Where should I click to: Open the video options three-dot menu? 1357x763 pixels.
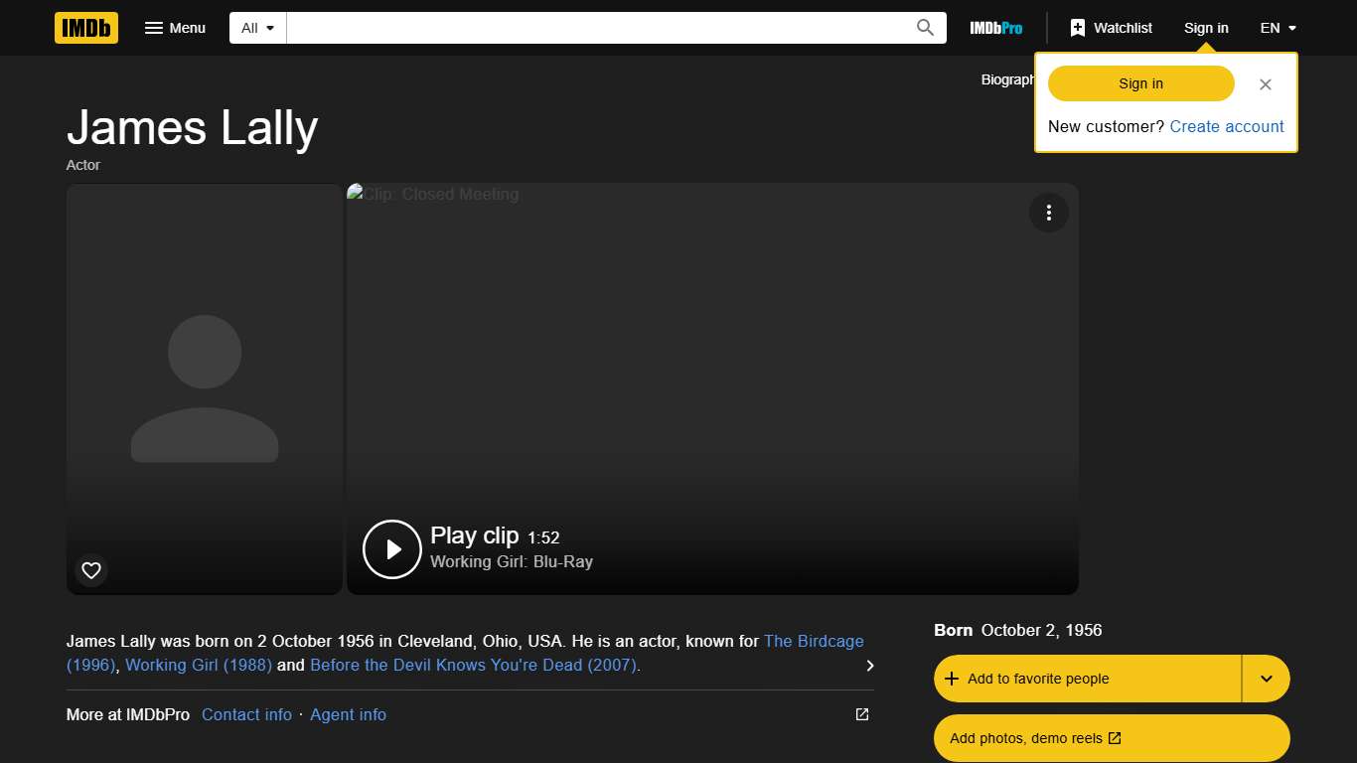(1049, 213)
